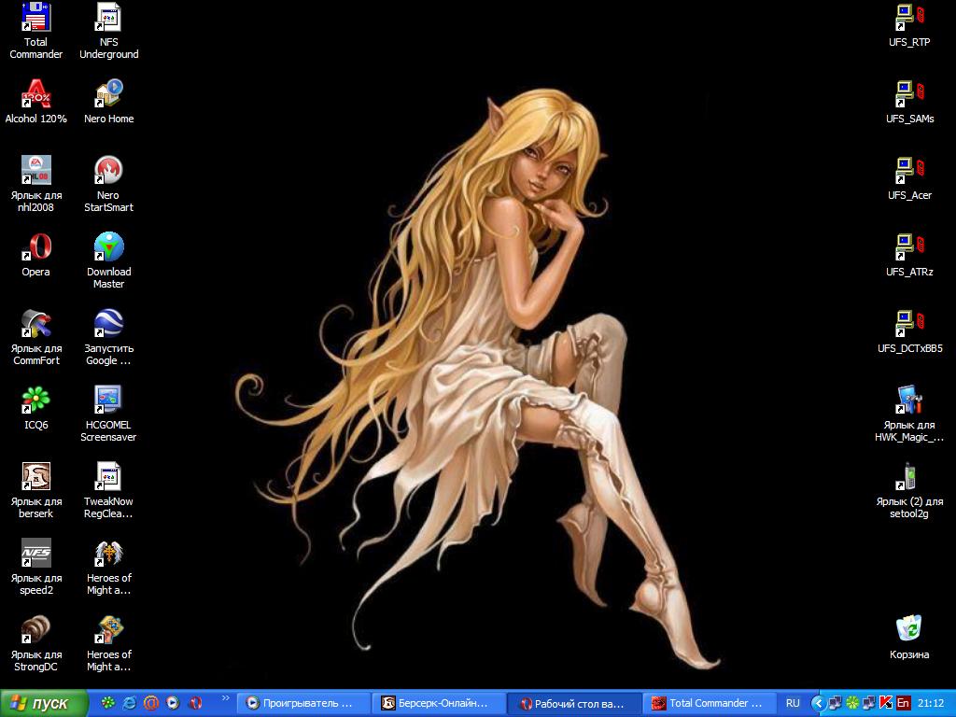This screenshot has width=956, height=717.
Task: Select the Nero Home shortcut
Action: click(108, 101)
